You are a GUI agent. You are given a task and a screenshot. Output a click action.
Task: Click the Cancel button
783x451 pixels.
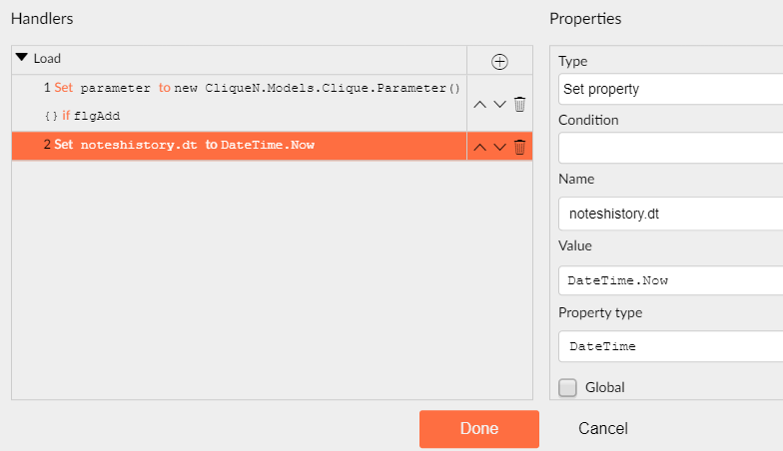(x=603, y=429)
